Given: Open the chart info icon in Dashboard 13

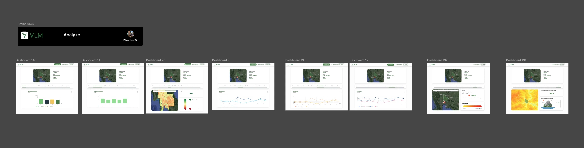Looking at the screenshot, I should click(341, 92).
